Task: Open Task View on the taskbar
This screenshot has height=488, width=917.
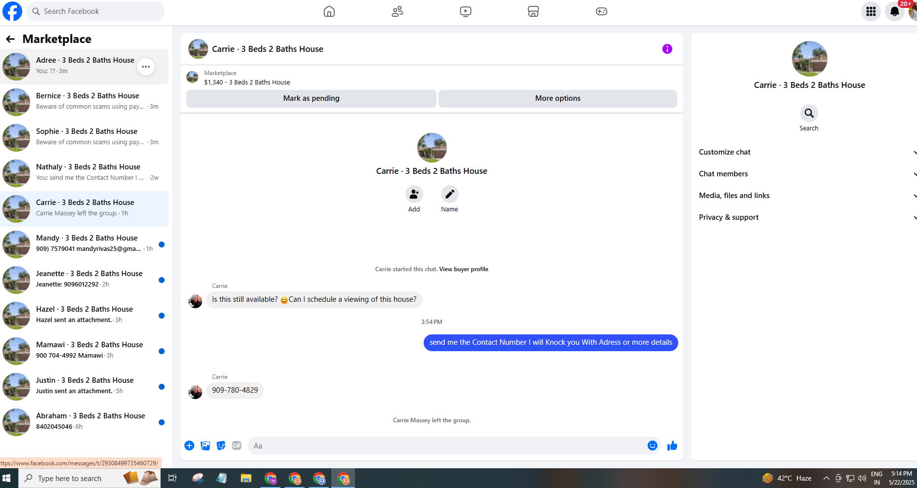Action: [173, 478]
